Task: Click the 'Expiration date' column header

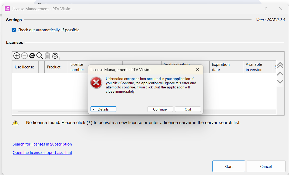Action: click(221, 67)
